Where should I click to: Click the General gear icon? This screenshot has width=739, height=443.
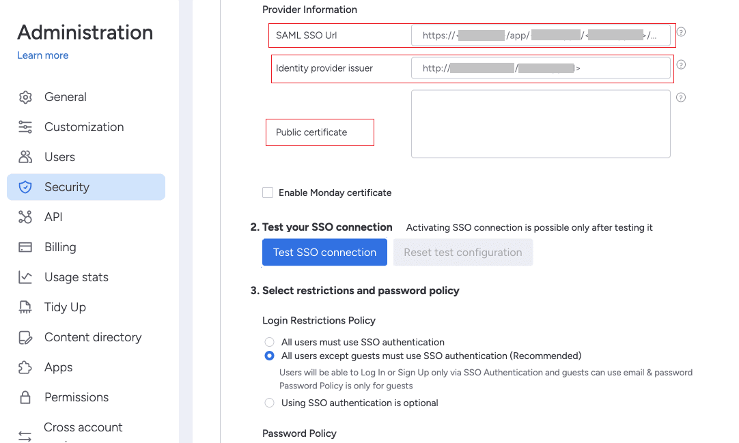pyautogui.click(x=25, y=97)
